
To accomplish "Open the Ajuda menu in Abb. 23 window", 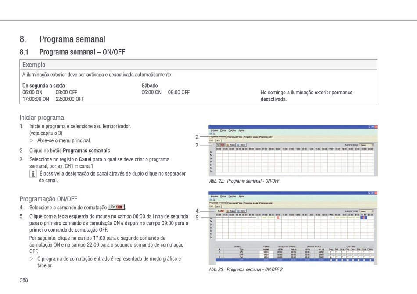I will (x=241, y=197).
